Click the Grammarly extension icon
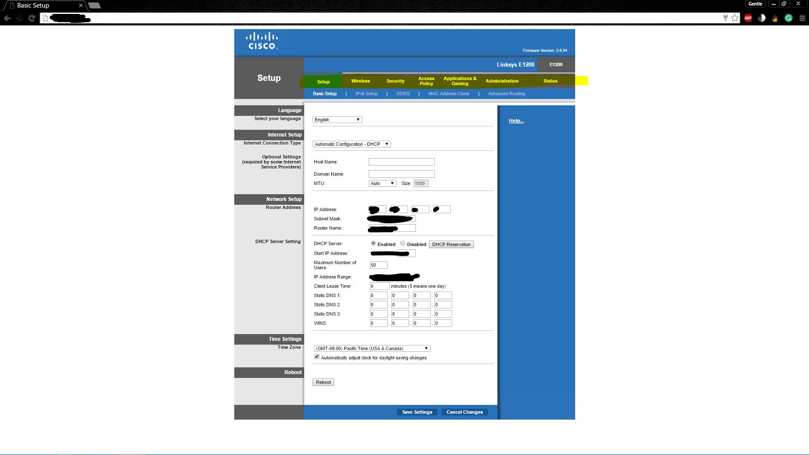809x455 pixels. 788,18
